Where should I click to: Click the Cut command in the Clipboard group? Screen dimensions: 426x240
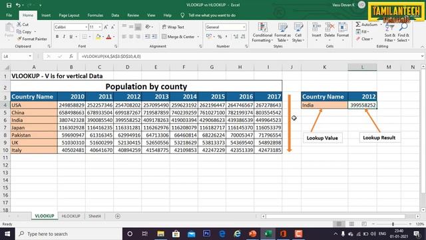point(23,25)
